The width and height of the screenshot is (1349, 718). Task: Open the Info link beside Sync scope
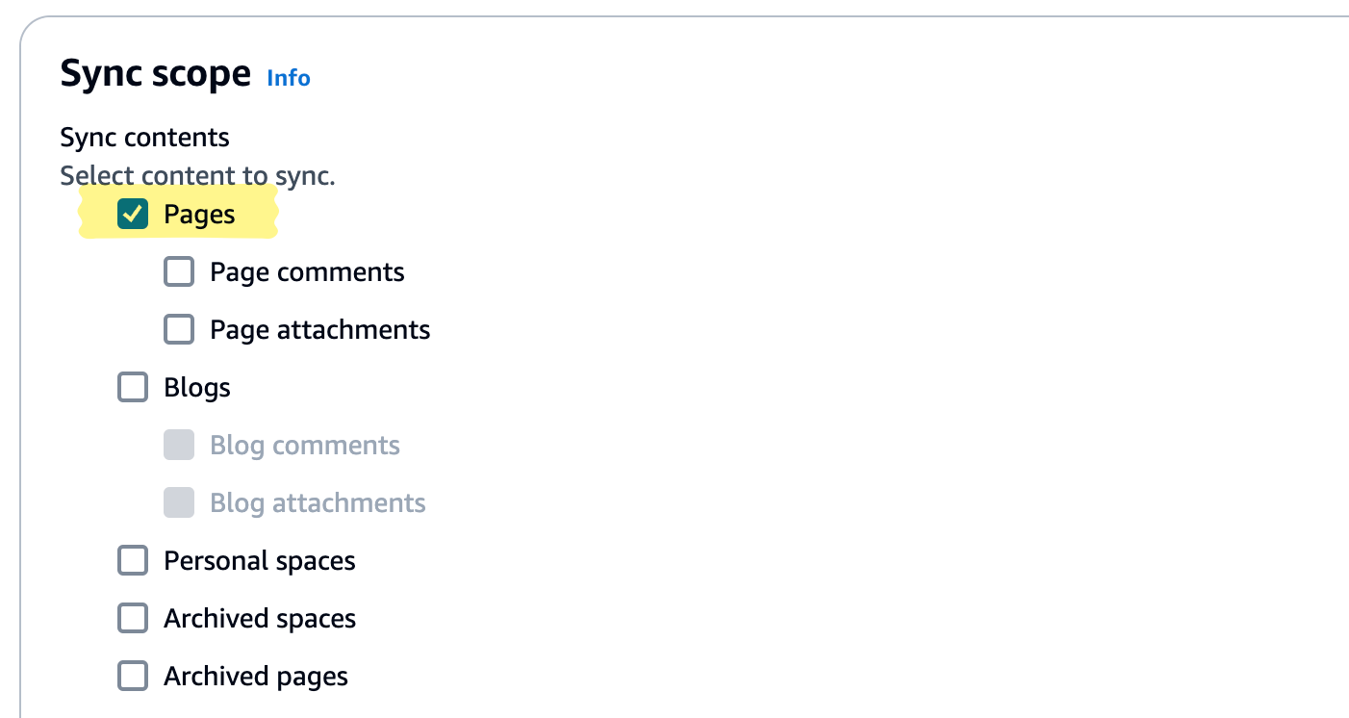pyautogui.click(x=289, y=78)
